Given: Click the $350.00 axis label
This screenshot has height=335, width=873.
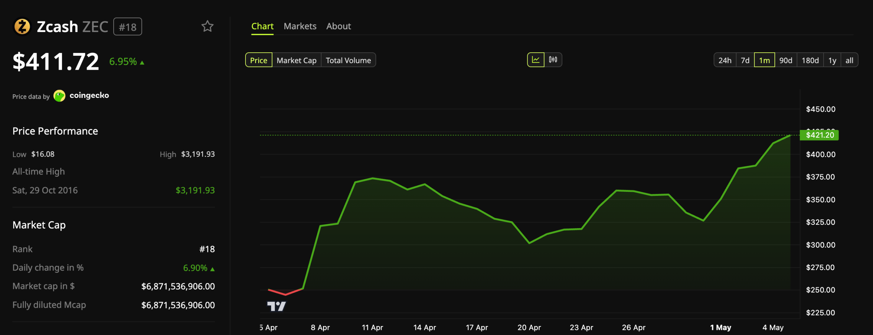Looking at the screenshot, I should pyautogui.click(x=820, y=200).
